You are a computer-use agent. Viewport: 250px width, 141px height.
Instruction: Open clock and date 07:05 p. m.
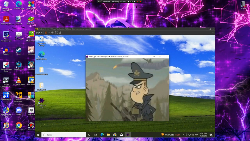(x=203, y=135)
